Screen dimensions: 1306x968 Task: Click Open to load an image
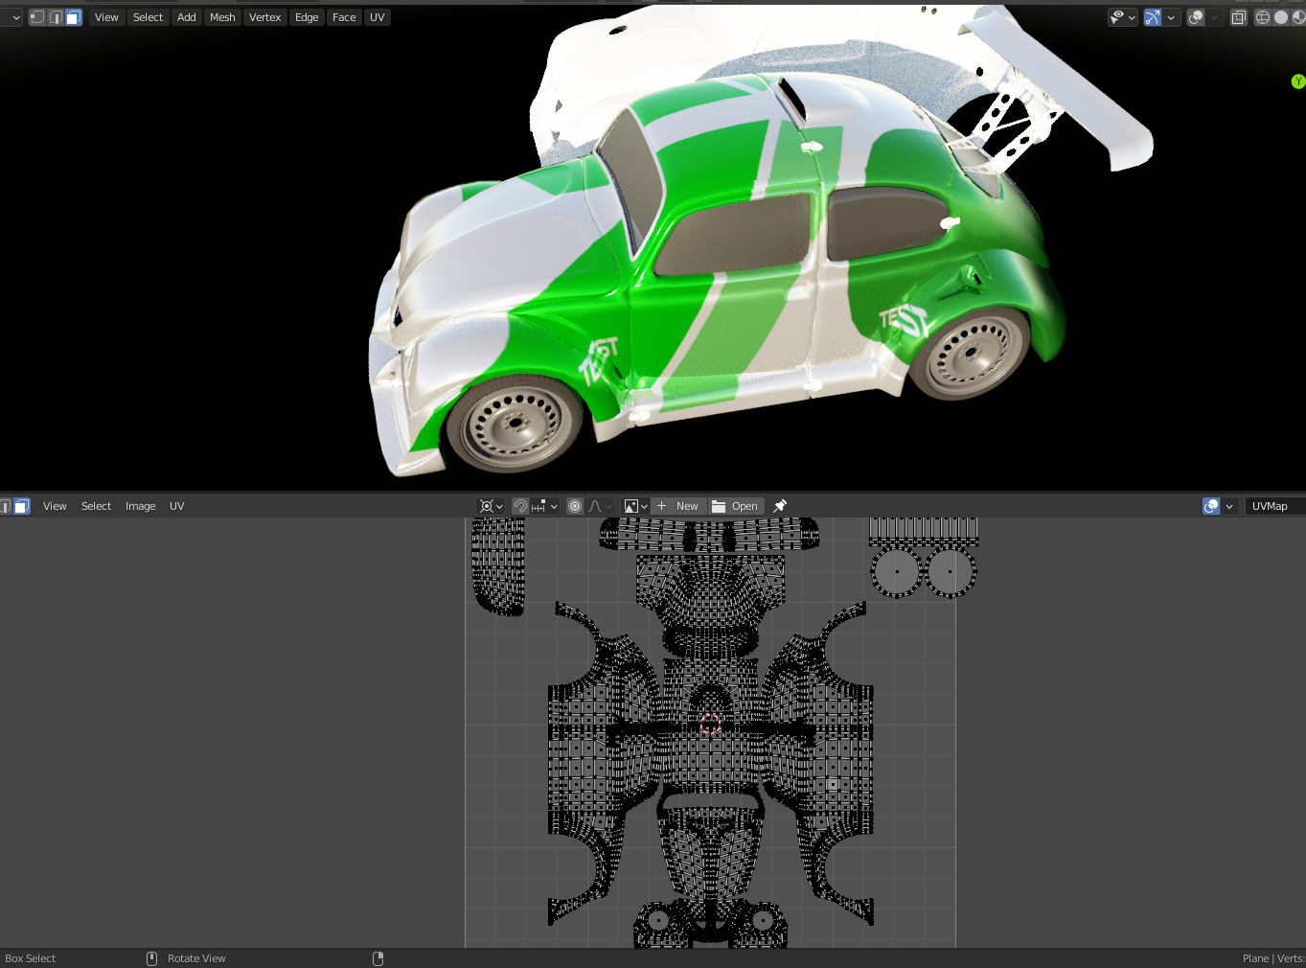click(736, 506)
